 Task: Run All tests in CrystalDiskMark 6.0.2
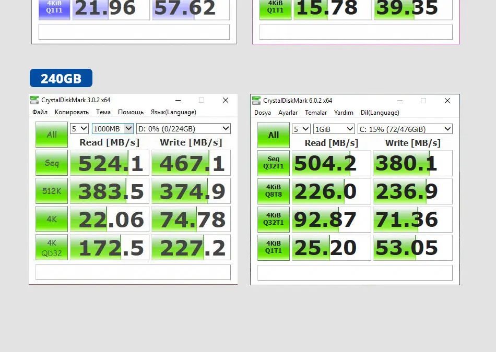pos(273,135)
